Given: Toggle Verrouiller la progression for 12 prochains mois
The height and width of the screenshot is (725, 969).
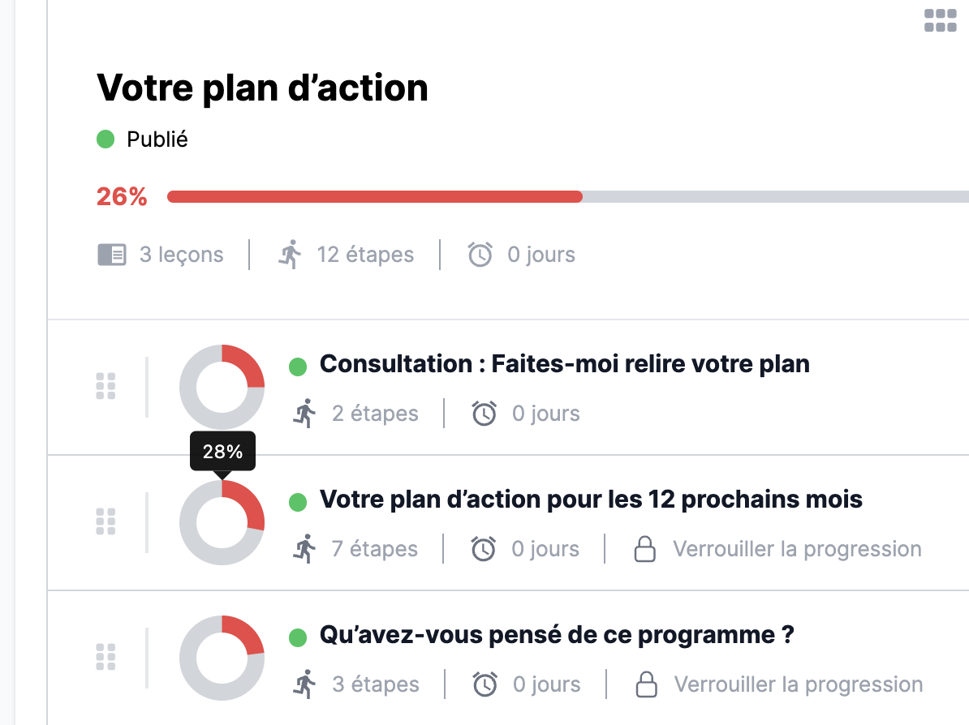Looking at the screenshot, I should pos(797,549).
